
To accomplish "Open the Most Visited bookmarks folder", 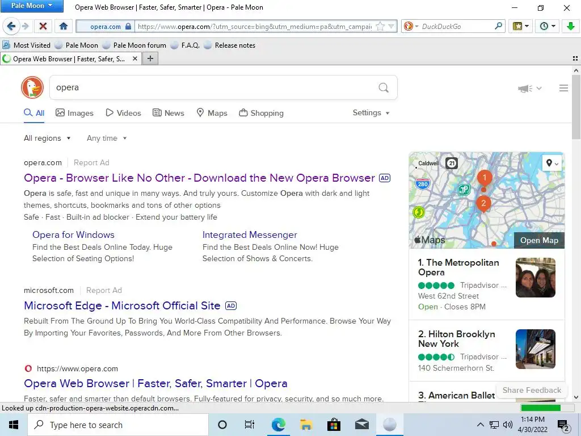I will (x=26, y=45).
